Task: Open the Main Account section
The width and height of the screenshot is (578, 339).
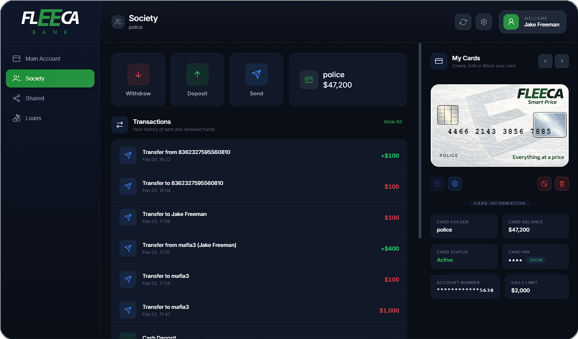Action: (50, 59)
